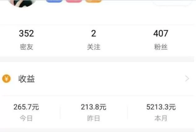
Task: Select the 本月 this month label
Action: coord(161,118)
